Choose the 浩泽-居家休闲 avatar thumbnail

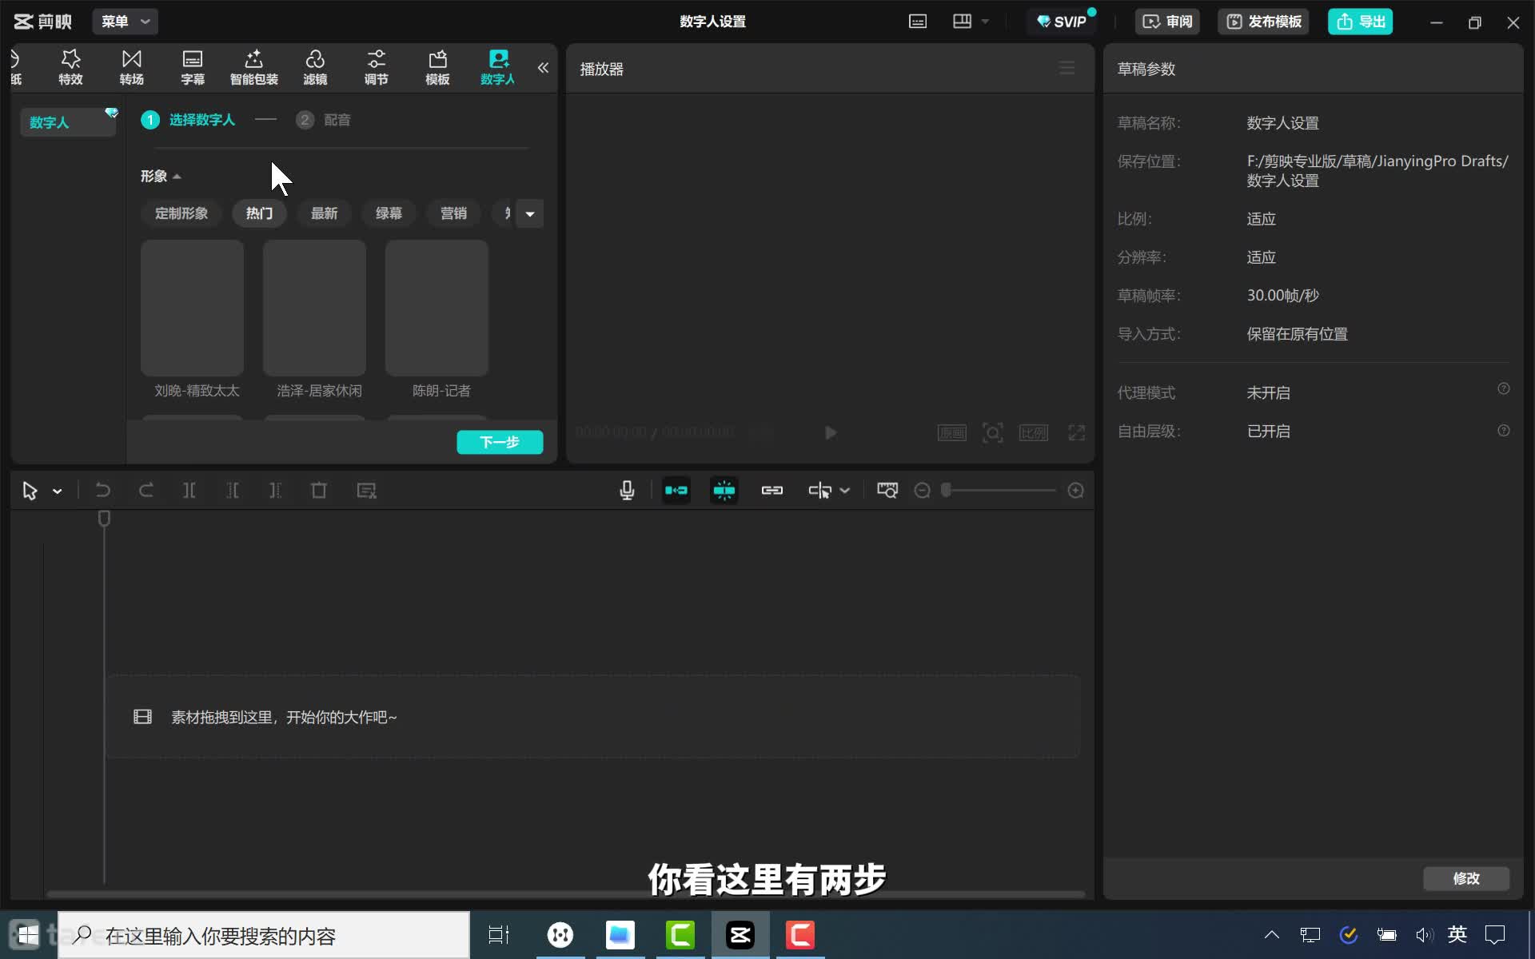coord(315,308)
